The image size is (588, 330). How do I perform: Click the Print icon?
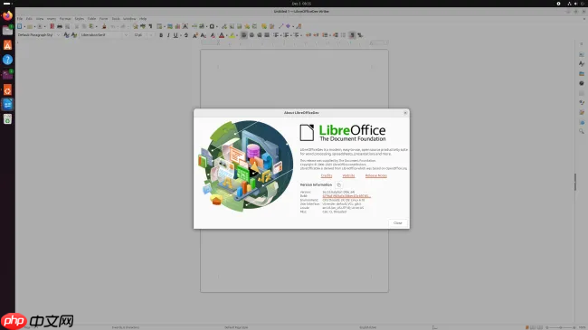click(60, 26)
